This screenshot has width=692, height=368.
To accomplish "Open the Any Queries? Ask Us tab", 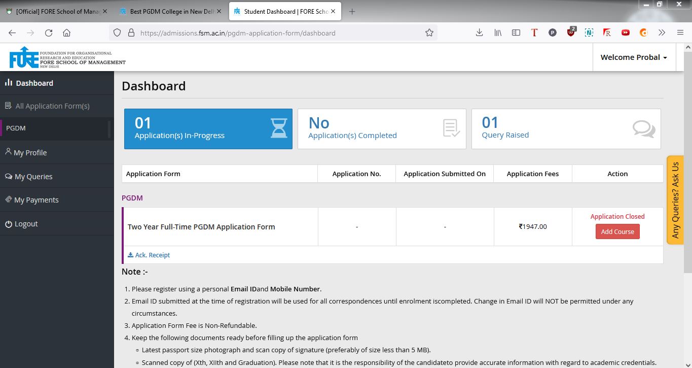I will [675, 200].
